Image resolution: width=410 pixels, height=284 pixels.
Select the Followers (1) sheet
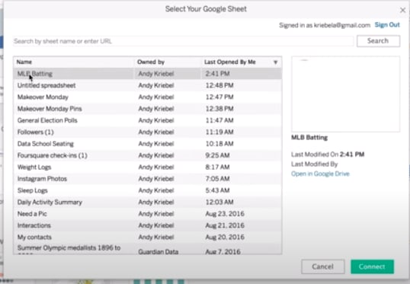[x=148, y=132]
